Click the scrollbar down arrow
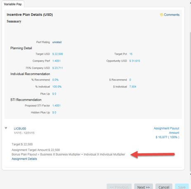Screen dimensions: 191x189 [x=190, y=174]
